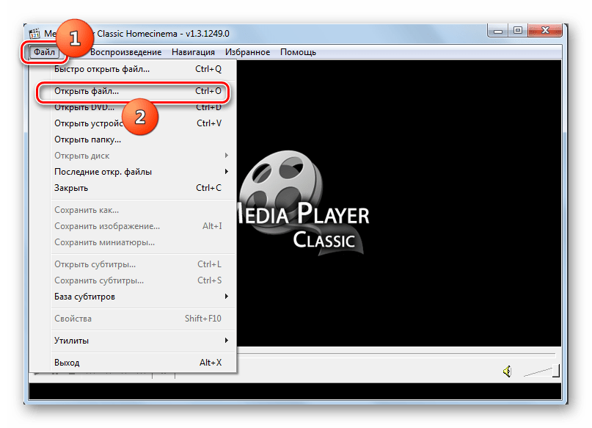Expand Последние откр. файлы submenu
592x428 pixels.
click(144, 172)
